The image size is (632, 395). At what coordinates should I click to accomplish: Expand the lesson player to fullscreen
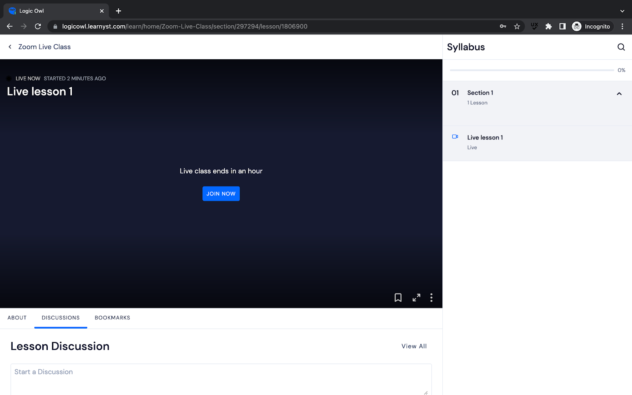pos(416,297)
